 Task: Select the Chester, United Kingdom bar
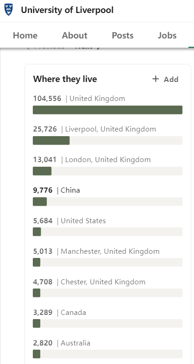click(108, 293)
